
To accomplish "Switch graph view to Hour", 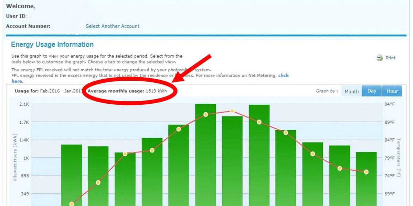I will pyautogui.click(x=392, y=91).
